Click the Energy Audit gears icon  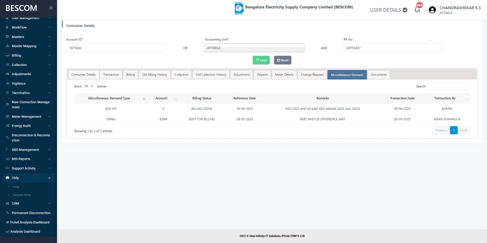pos(8,126)
